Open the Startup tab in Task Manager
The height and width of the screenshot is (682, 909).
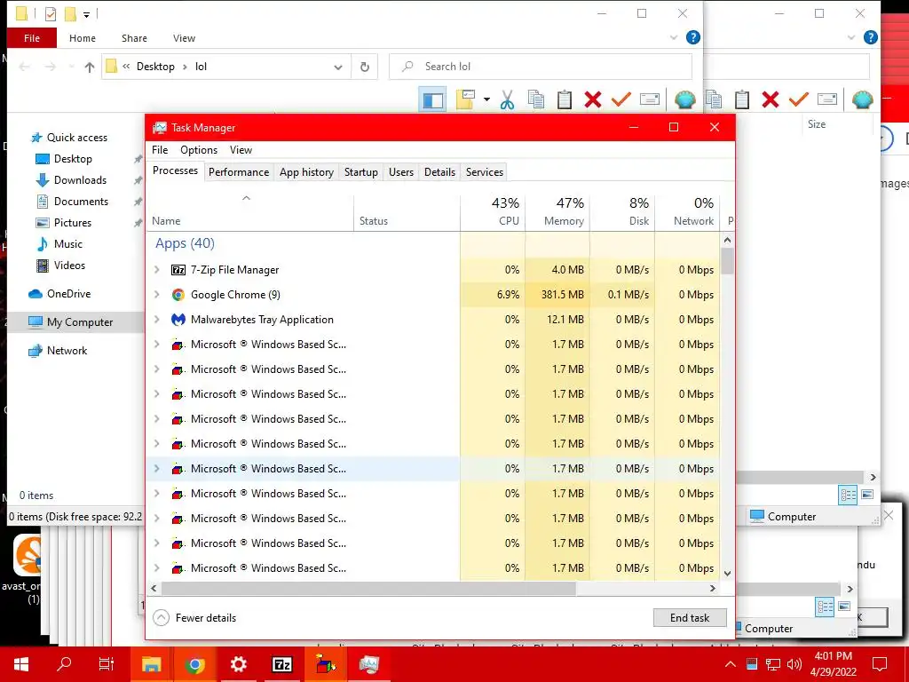pyautogui.click(x=361, y=172)
